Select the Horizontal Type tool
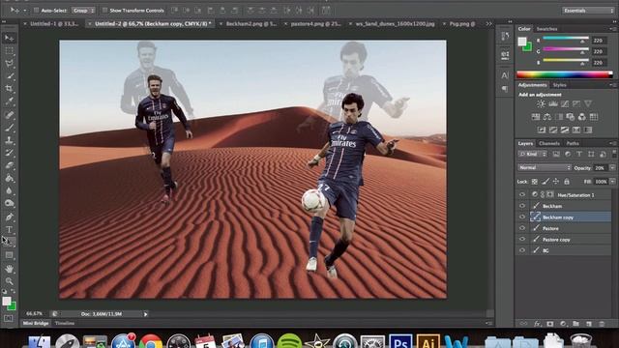The height and width of the screenshot is (348, 619). tap(9, 229)
